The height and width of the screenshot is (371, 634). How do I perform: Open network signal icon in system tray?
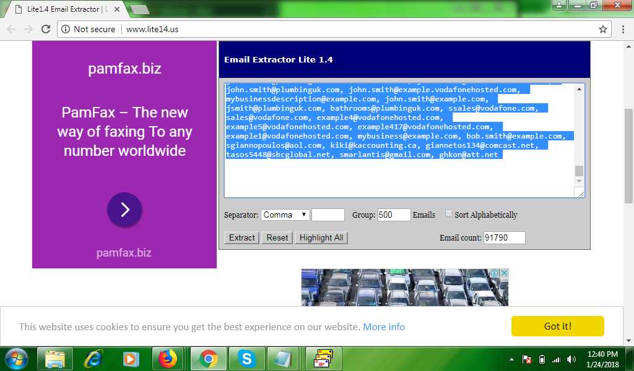pyautogui.click(x=557, y=359)
